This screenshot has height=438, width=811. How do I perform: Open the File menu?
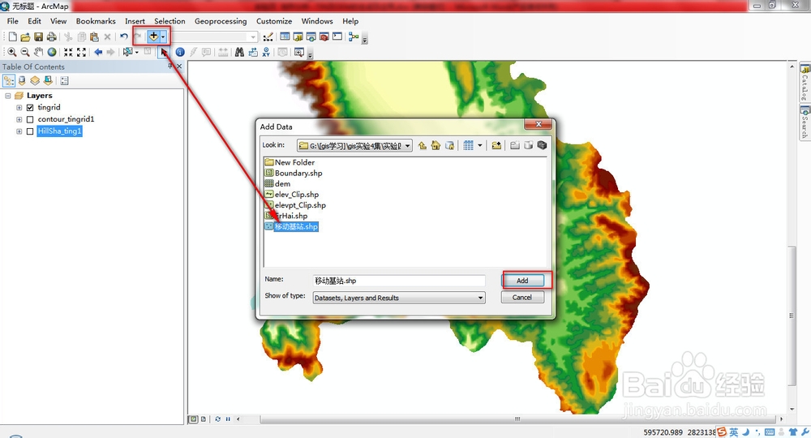click(x=13, y=21)
